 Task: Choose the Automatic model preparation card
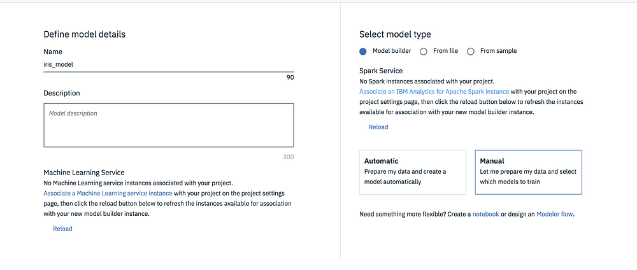[413, 172]
